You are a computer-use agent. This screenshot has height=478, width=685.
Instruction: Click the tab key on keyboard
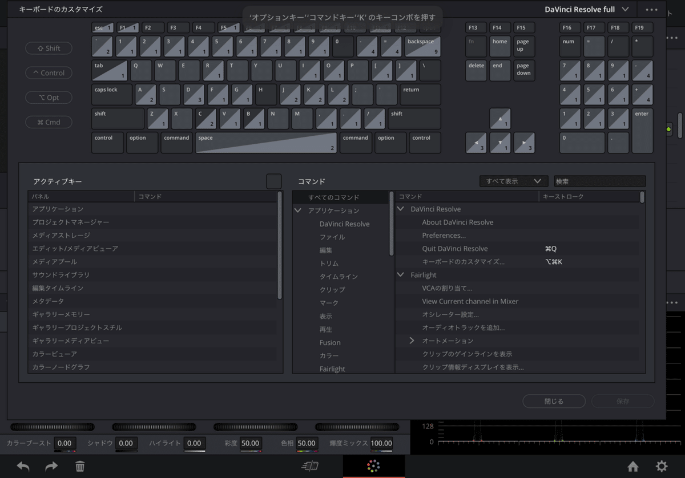click(x=110, y=71)
